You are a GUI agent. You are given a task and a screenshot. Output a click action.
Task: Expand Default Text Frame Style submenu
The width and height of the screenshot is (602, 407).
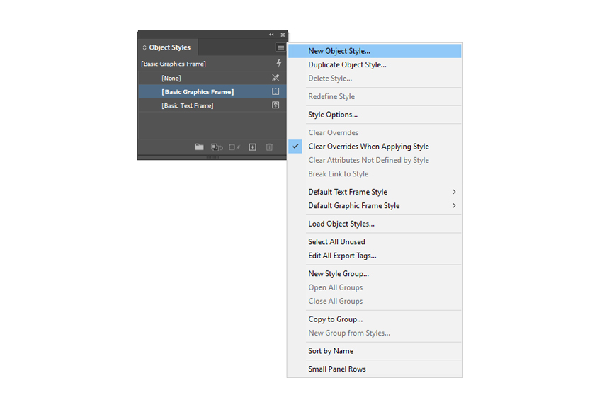coord(375,193)
